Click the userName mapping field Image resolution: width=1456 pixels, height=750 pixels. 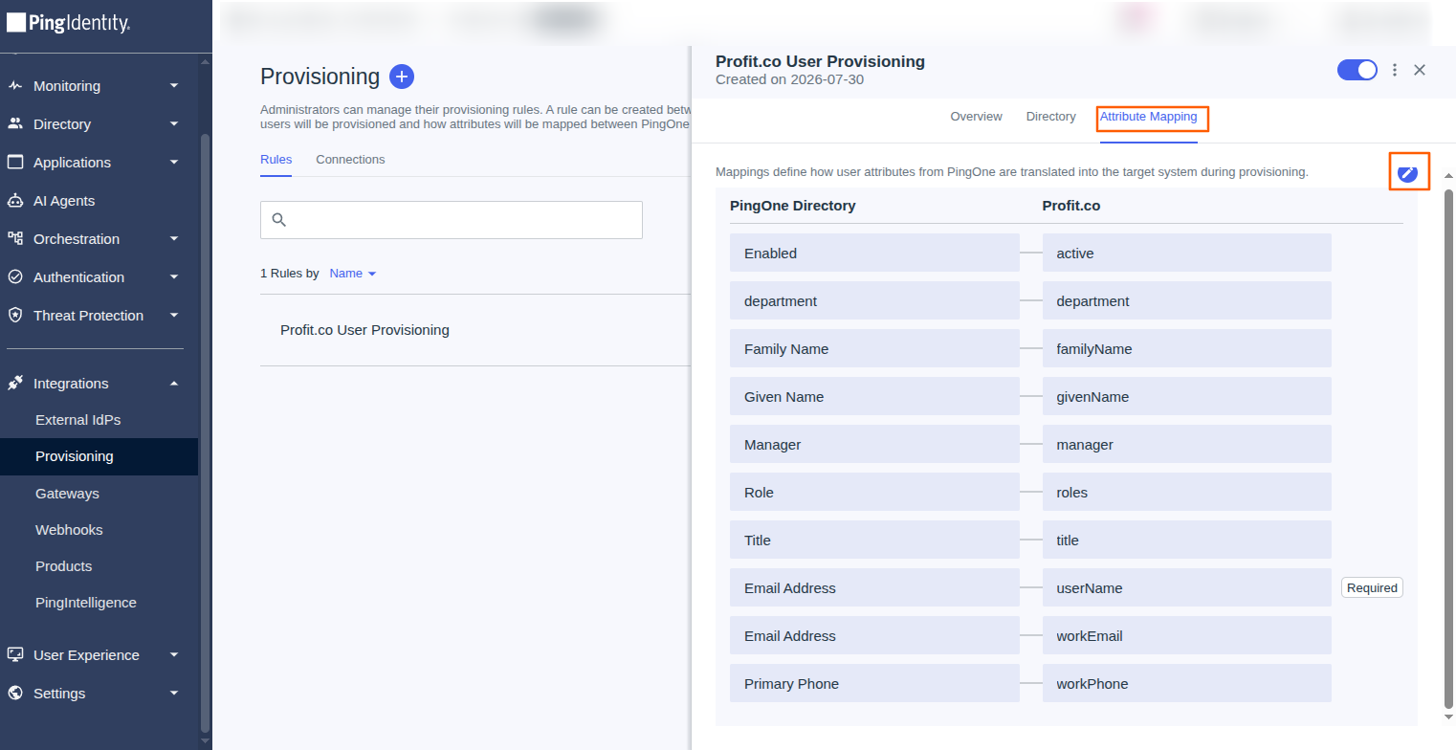1186,588
